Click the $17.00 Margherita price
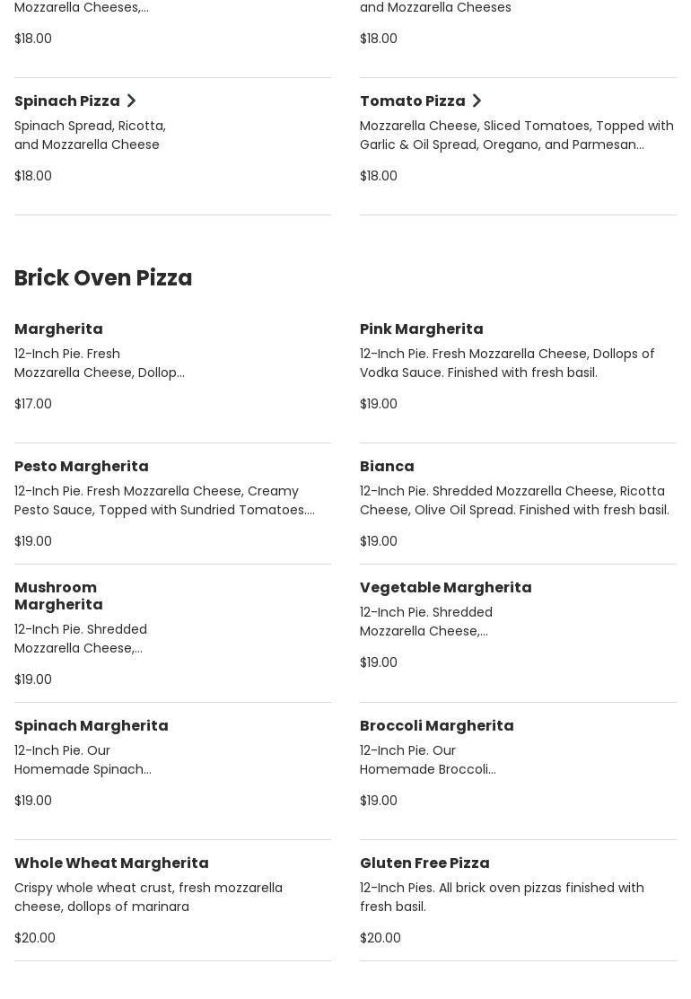Viewport: 691px width, 999px height. point(33,404)
